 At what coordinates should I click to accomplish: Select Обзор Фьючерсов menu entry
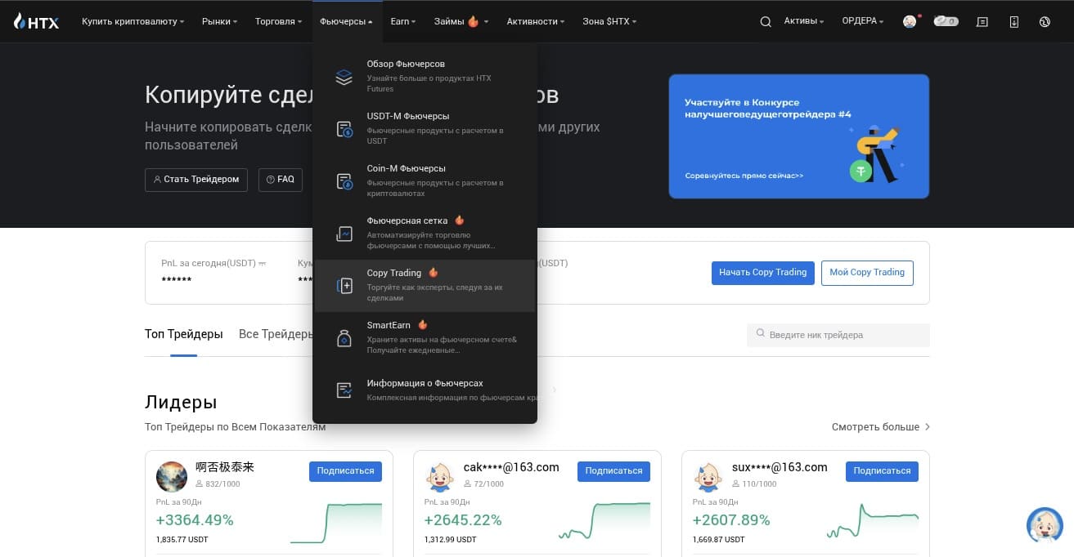click(x=425, y=77)
